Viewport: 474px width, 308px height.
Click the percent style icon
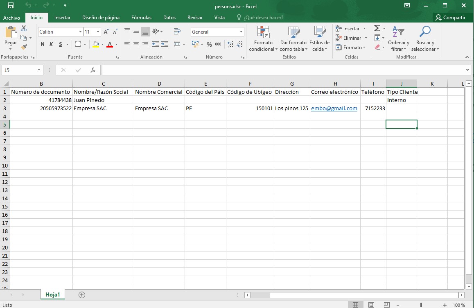[x=209, y=44]
